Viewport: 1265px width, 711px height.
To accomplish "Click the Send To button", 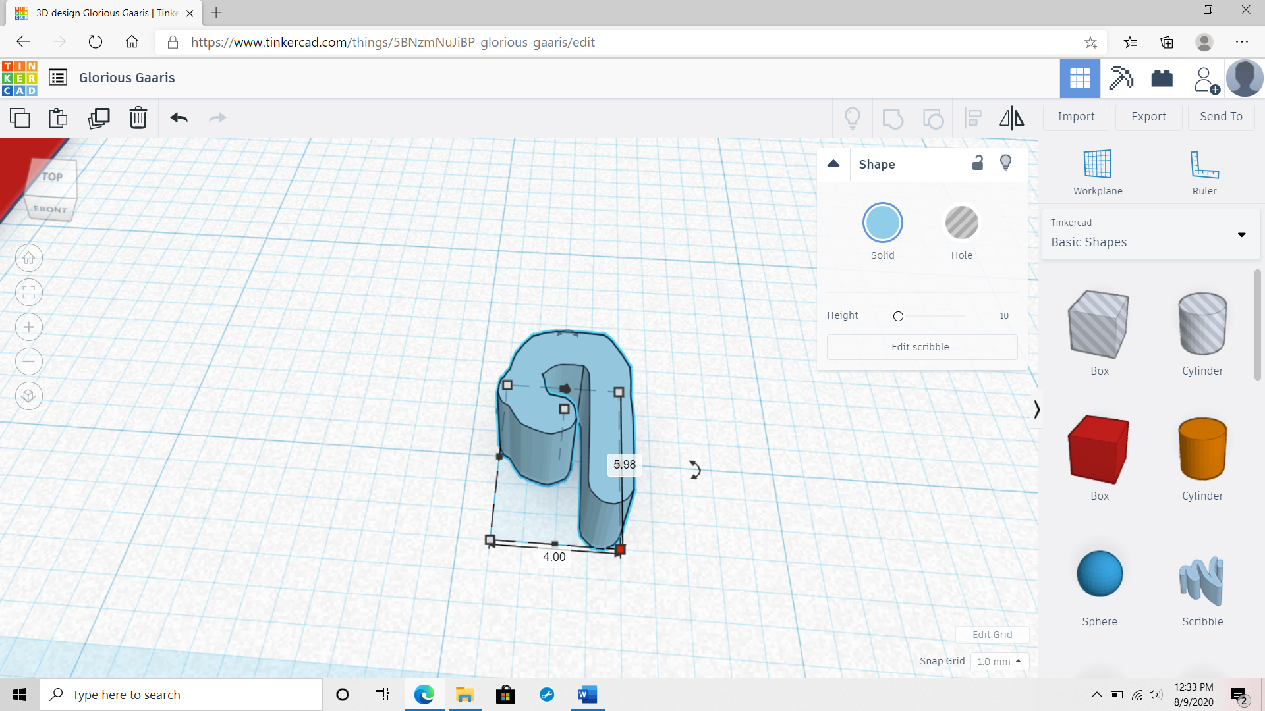I will pyautogui.click(x=1221, y=117).
